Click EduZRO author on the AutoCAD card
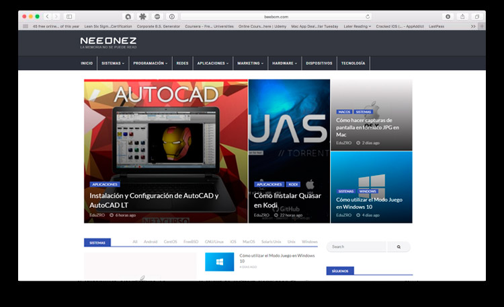 click(97, 215)
